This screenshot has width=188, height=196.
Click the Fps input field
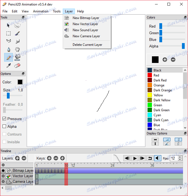pyautogui.click(x=174, y=158)
